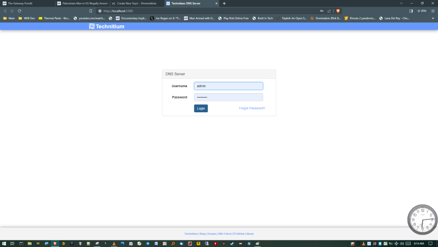This screenshot has width=438, height=247.
Task: Click the share icon in address bar
Action: (x=329, y=11)
